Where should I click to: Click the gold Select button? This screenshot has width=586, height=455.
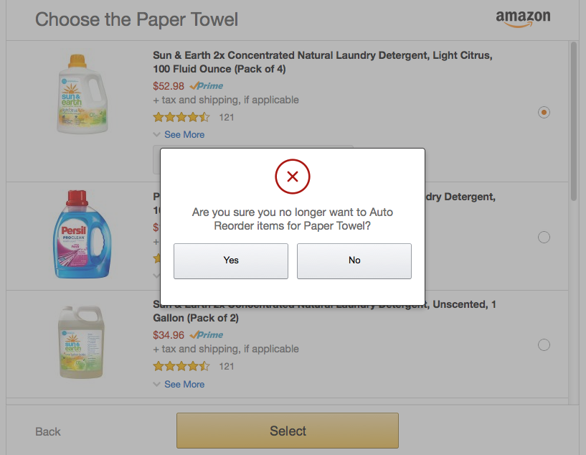(288, 431)
